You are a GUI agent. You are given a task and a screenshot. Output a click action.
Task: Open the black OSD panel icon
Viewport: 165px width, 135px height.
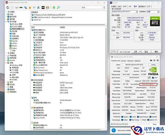[x=43, y=7]
